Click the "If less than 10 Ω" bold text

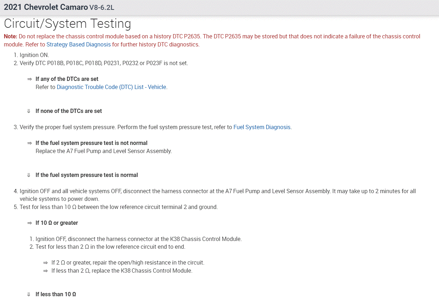56,294
